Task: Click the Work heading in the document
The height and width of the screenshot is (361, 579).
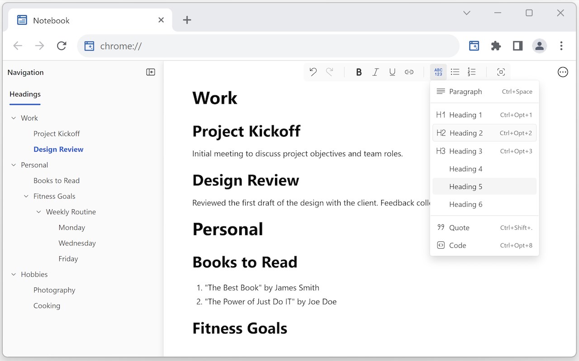Action: click(x=215, y=98)
